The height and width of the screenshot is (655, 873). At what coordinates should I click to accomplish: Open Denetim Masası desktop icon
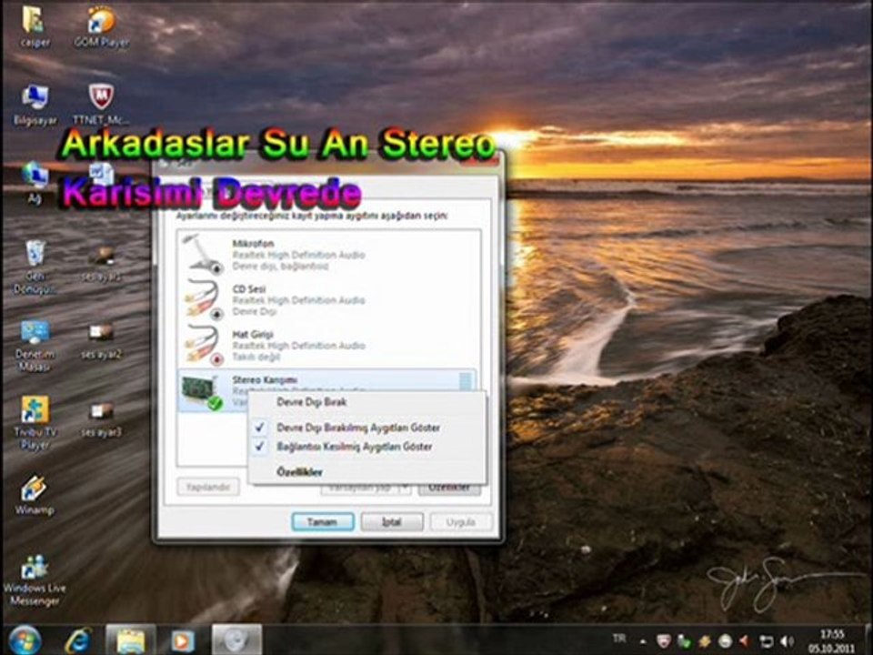tap(35, 345)
